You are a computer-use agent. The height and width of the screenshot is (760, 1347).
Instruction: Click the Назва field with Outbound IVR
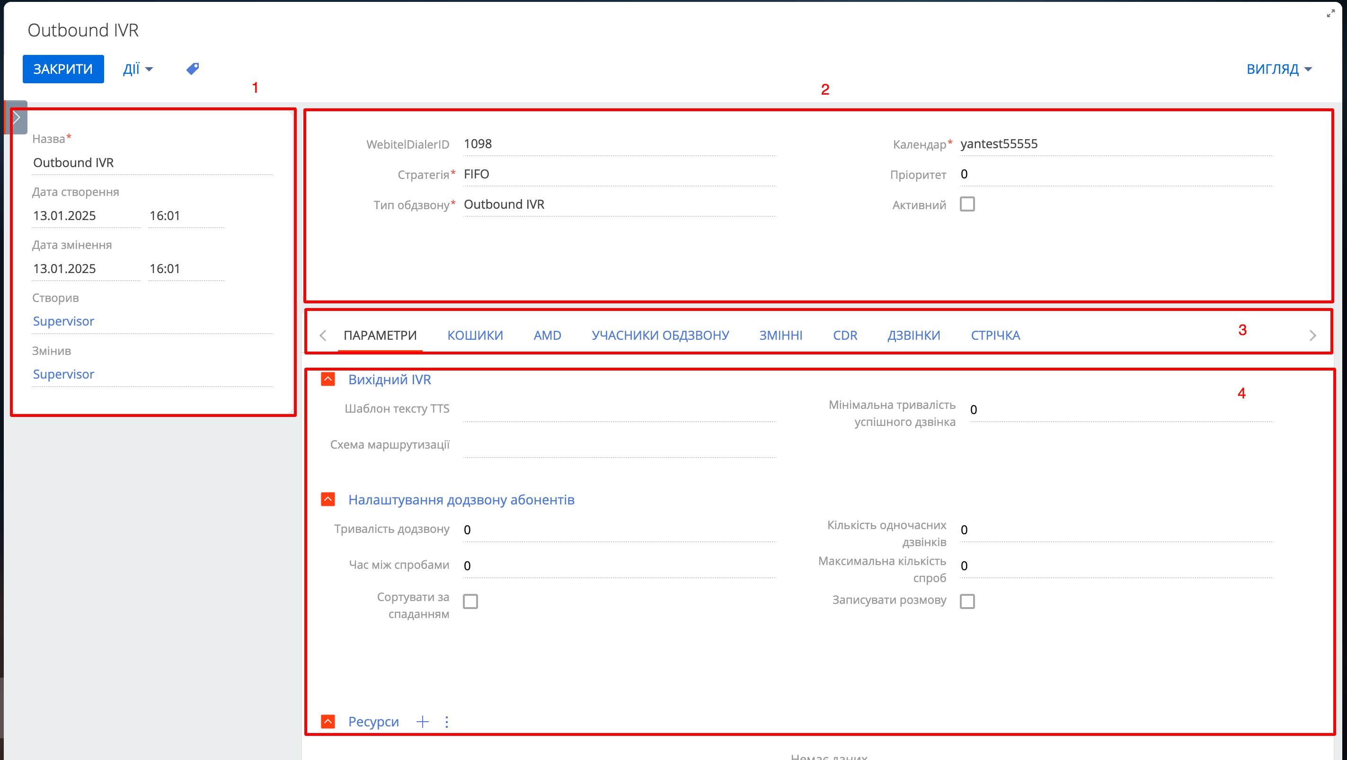click(152, 163)
